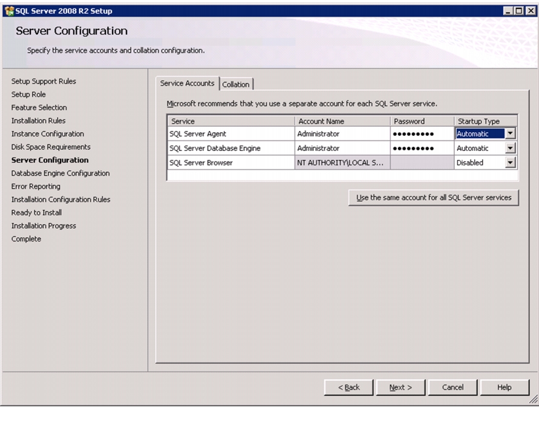This screenshot has height=425, width=539.
Task: Click Instance Configuration in the step list
Action: point(48,134)
